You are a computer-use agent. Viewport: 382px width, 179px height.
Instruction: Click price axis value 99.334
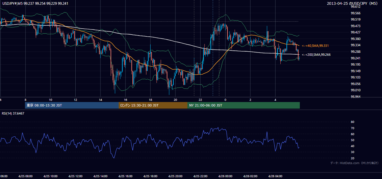click(x=355, y=45)
